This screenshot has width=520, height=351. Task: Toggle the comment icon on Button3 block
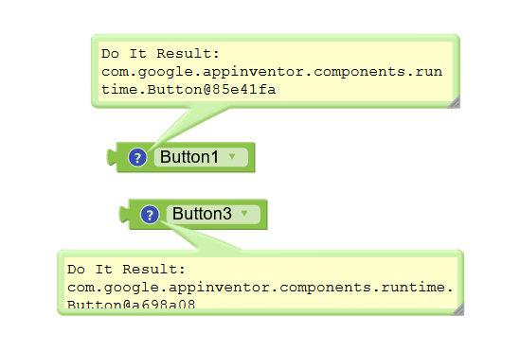[150, 215]
